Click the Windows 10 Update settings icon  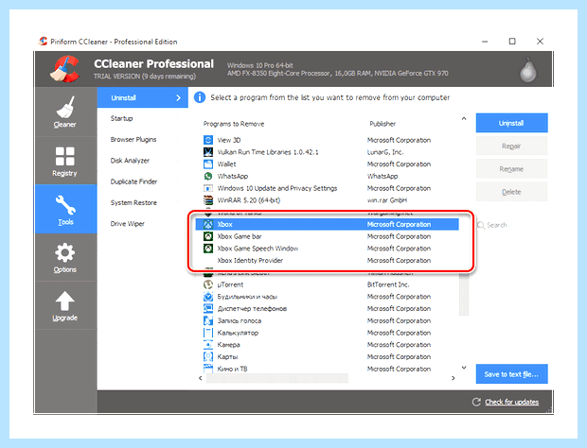[x=208, y=188]
